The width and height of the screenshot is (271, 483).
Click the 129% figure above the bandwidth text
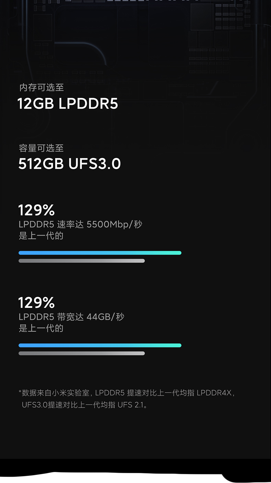[x=36, y=303]
